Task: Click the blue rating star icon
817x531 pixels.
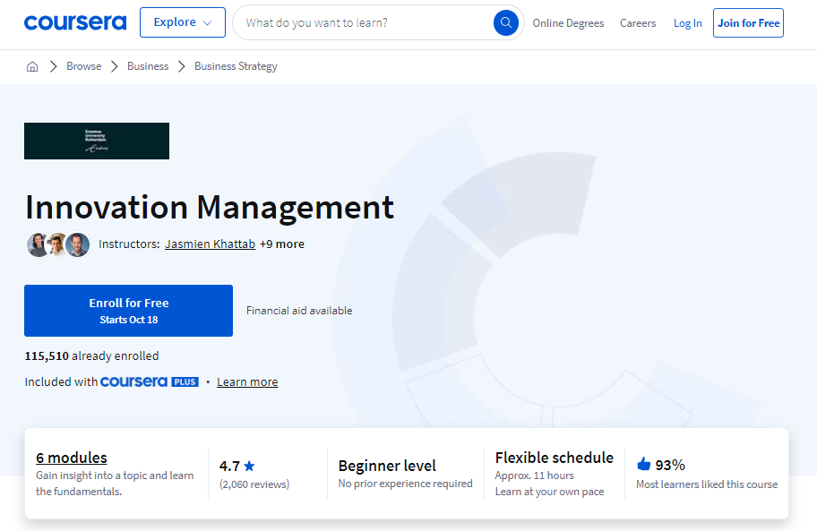Action: 249,466
